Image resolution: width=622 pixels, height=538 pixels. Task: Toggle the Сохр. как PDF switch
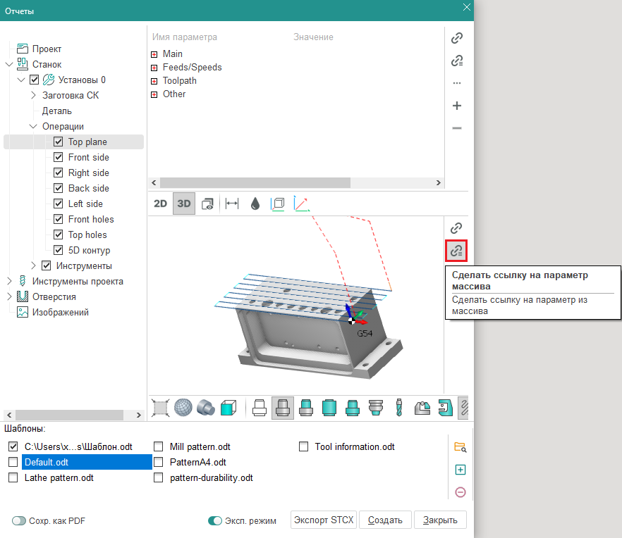coord(19,521)
